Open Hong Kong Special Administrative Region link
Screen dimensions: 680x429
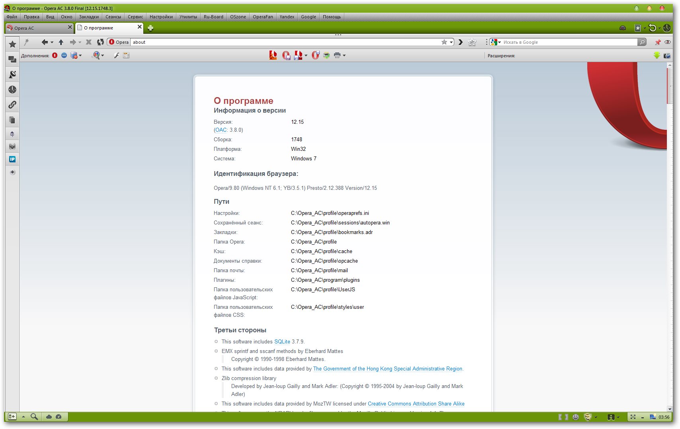tap(388, 369)
